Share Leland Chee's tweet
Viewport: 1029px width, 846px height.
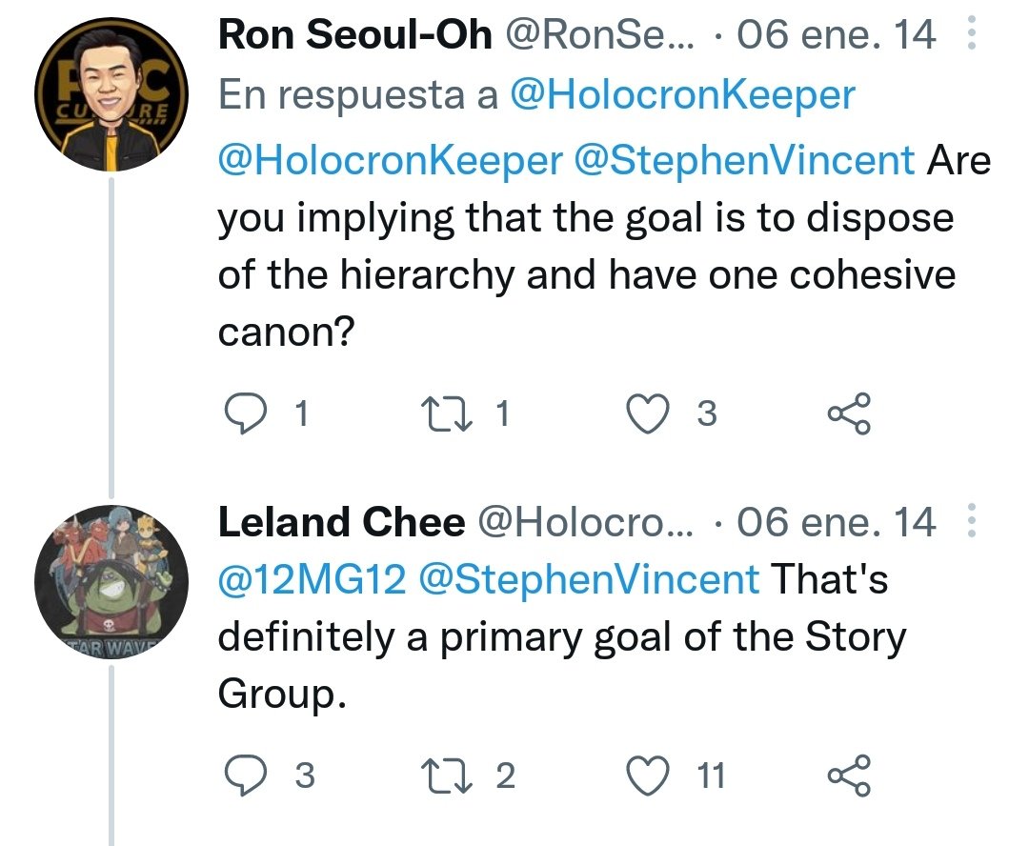click(x=849, y=775)
